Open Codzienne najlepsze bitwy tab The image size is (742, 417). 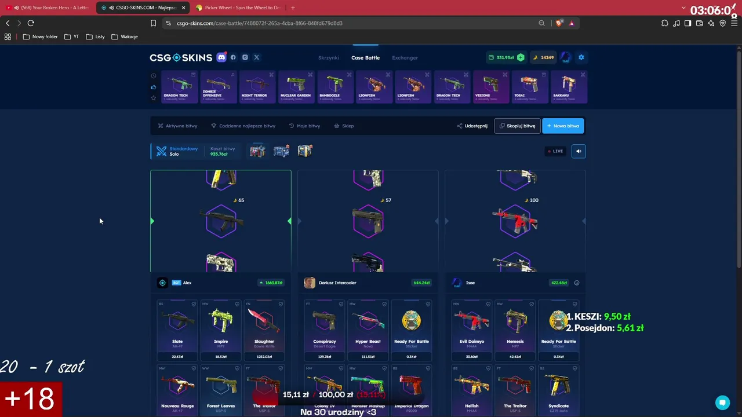[243, 126]
